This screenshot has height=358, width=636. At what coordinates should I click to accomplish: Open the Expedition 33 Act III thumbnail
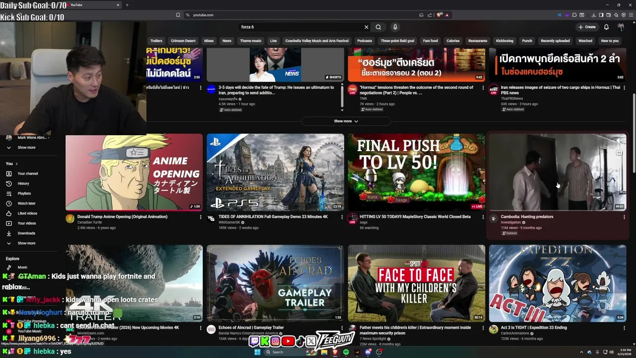pos(557,283)
